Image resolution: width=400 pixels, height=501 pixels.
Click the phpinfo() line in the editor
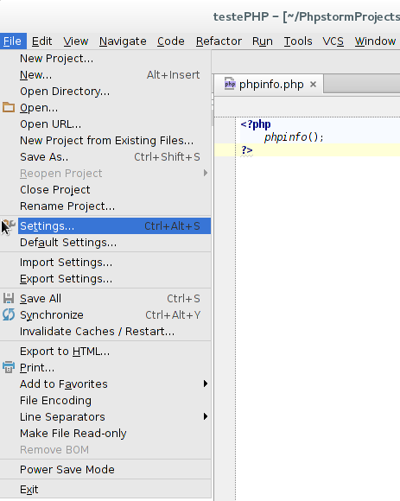tap(294, 137)
